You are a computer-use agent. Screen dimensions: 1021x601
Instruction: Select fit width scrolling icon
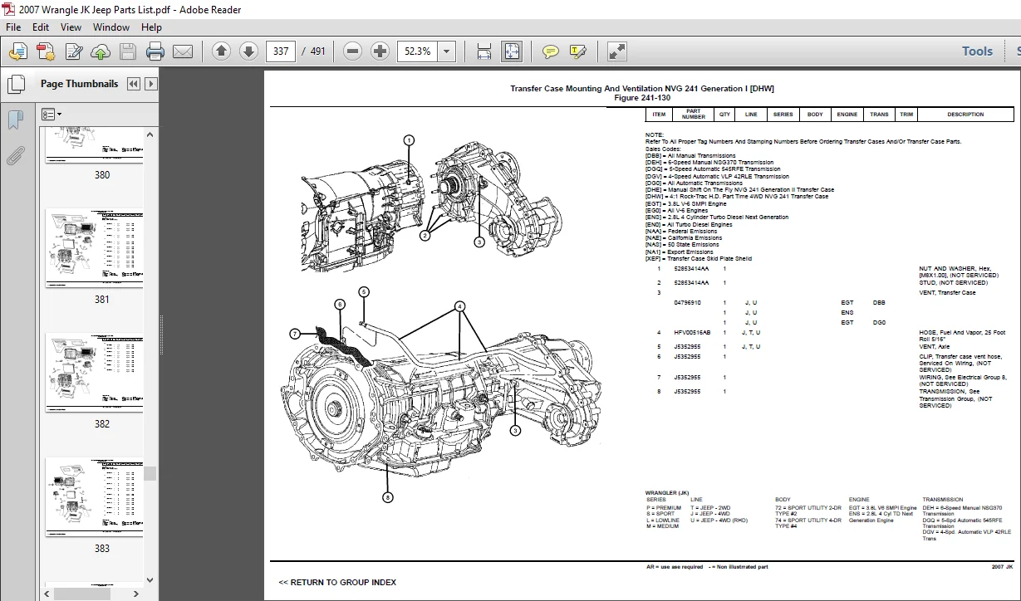(x=484, y=51)
